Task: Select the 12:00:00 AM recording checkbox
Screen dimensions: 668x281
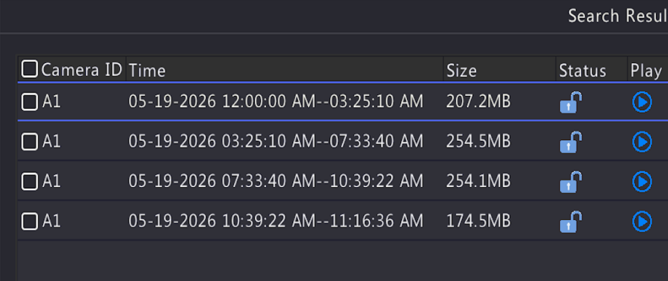Action: point(30,102)
